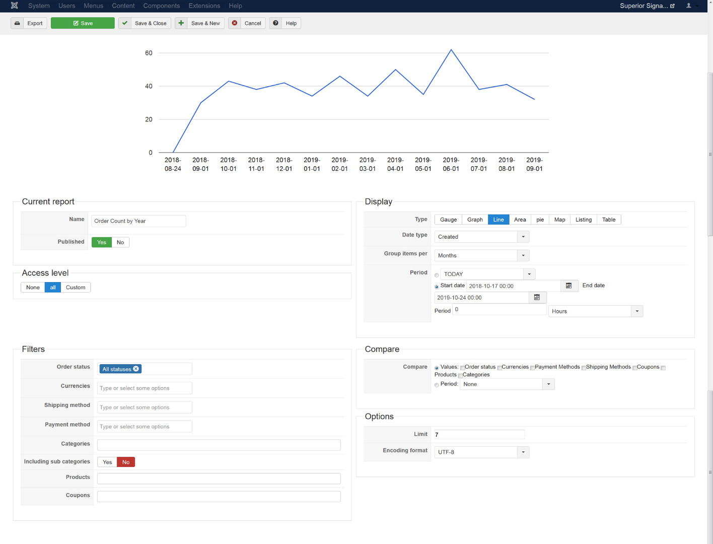Open the Extensions menu

pos(204,6)
